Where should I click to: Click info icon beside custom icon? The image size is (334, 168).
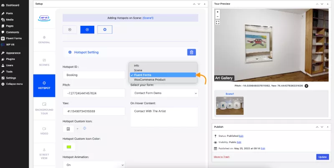click(x=85, y=128)
